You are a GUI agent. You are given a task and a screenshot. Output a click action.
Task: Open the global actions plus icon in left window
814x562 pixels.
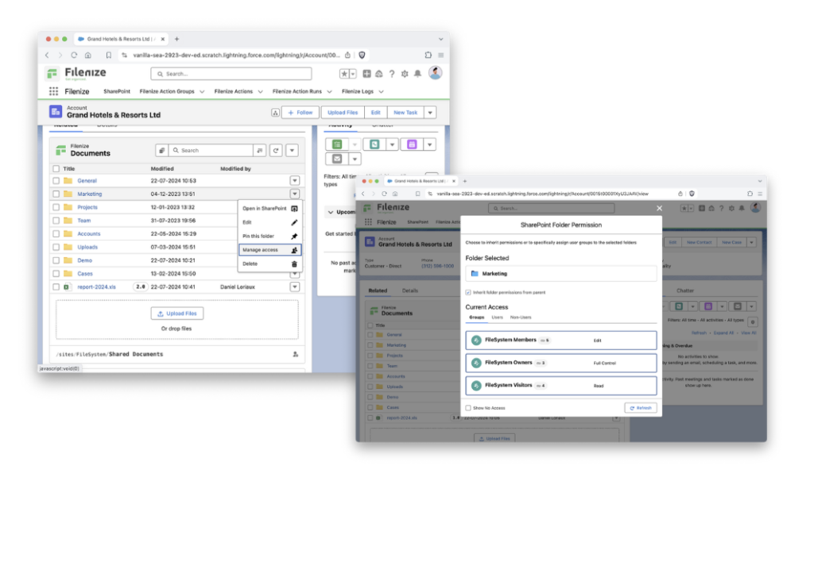(366, 74)
